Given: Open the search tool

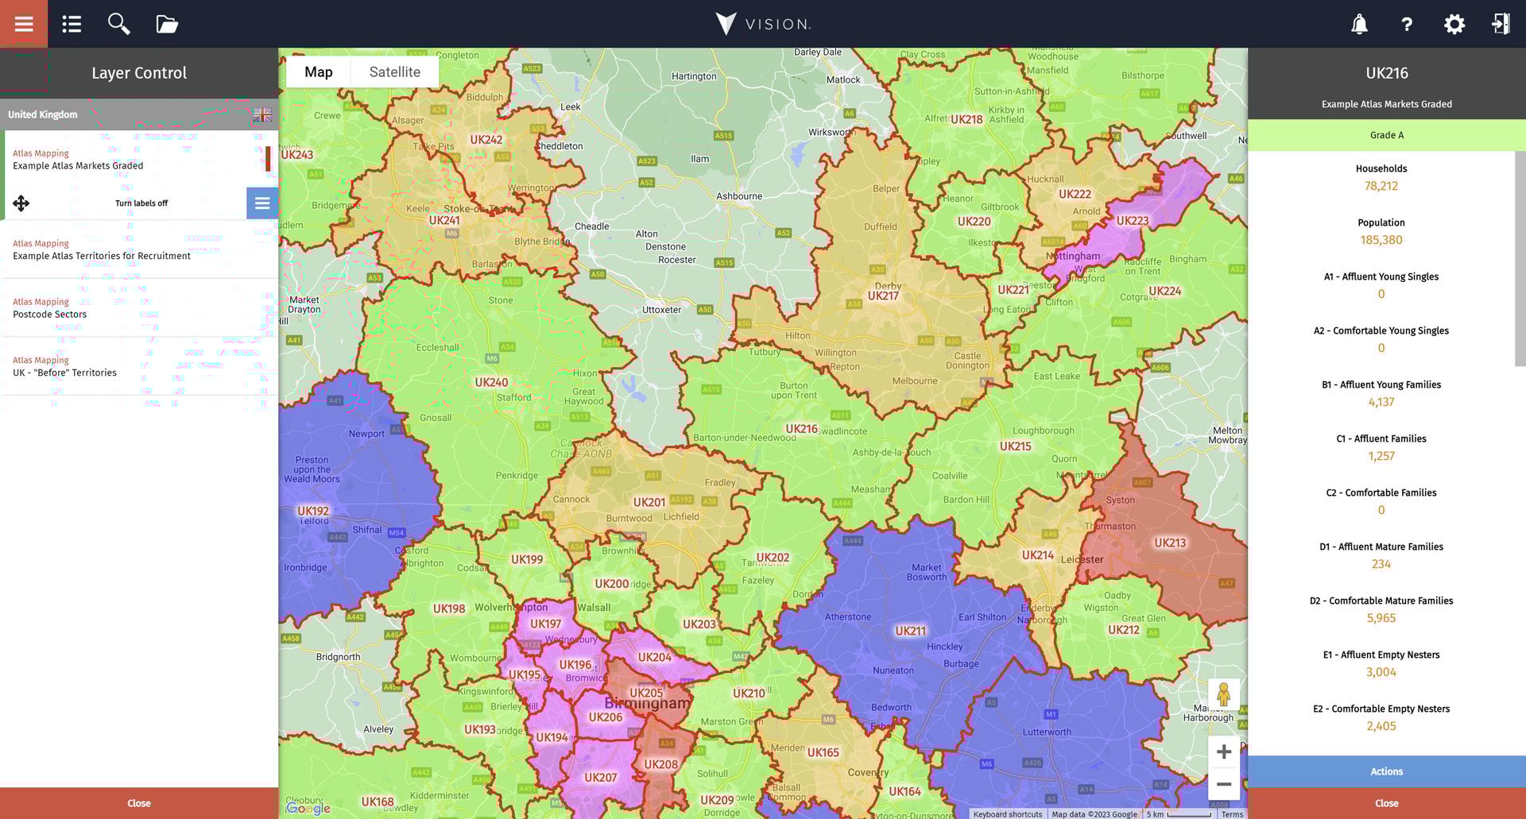Looking at the screenshot, I should 118,24.
